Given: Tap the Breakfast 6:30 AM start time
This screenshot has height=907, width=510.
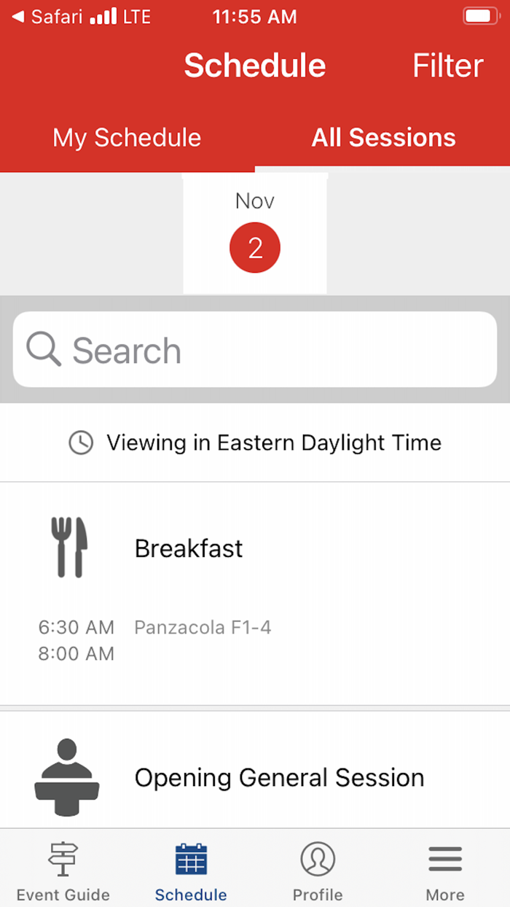Looking at the screenshot, I should pyautogui.click(x=76, y=627).
